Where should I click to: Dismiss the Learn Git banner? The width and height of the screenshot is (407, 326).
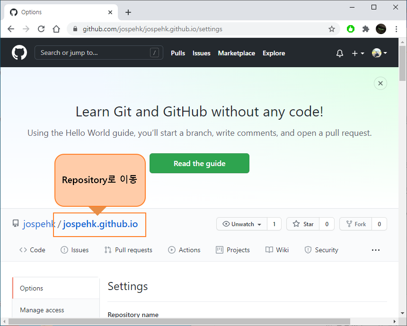pyautogui.click(x=380, y=83)
